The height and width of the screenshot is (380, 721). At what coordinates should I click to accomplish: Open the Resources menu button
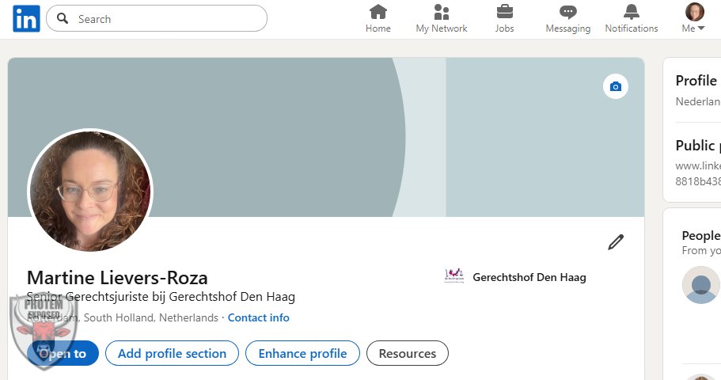[407, 353]
